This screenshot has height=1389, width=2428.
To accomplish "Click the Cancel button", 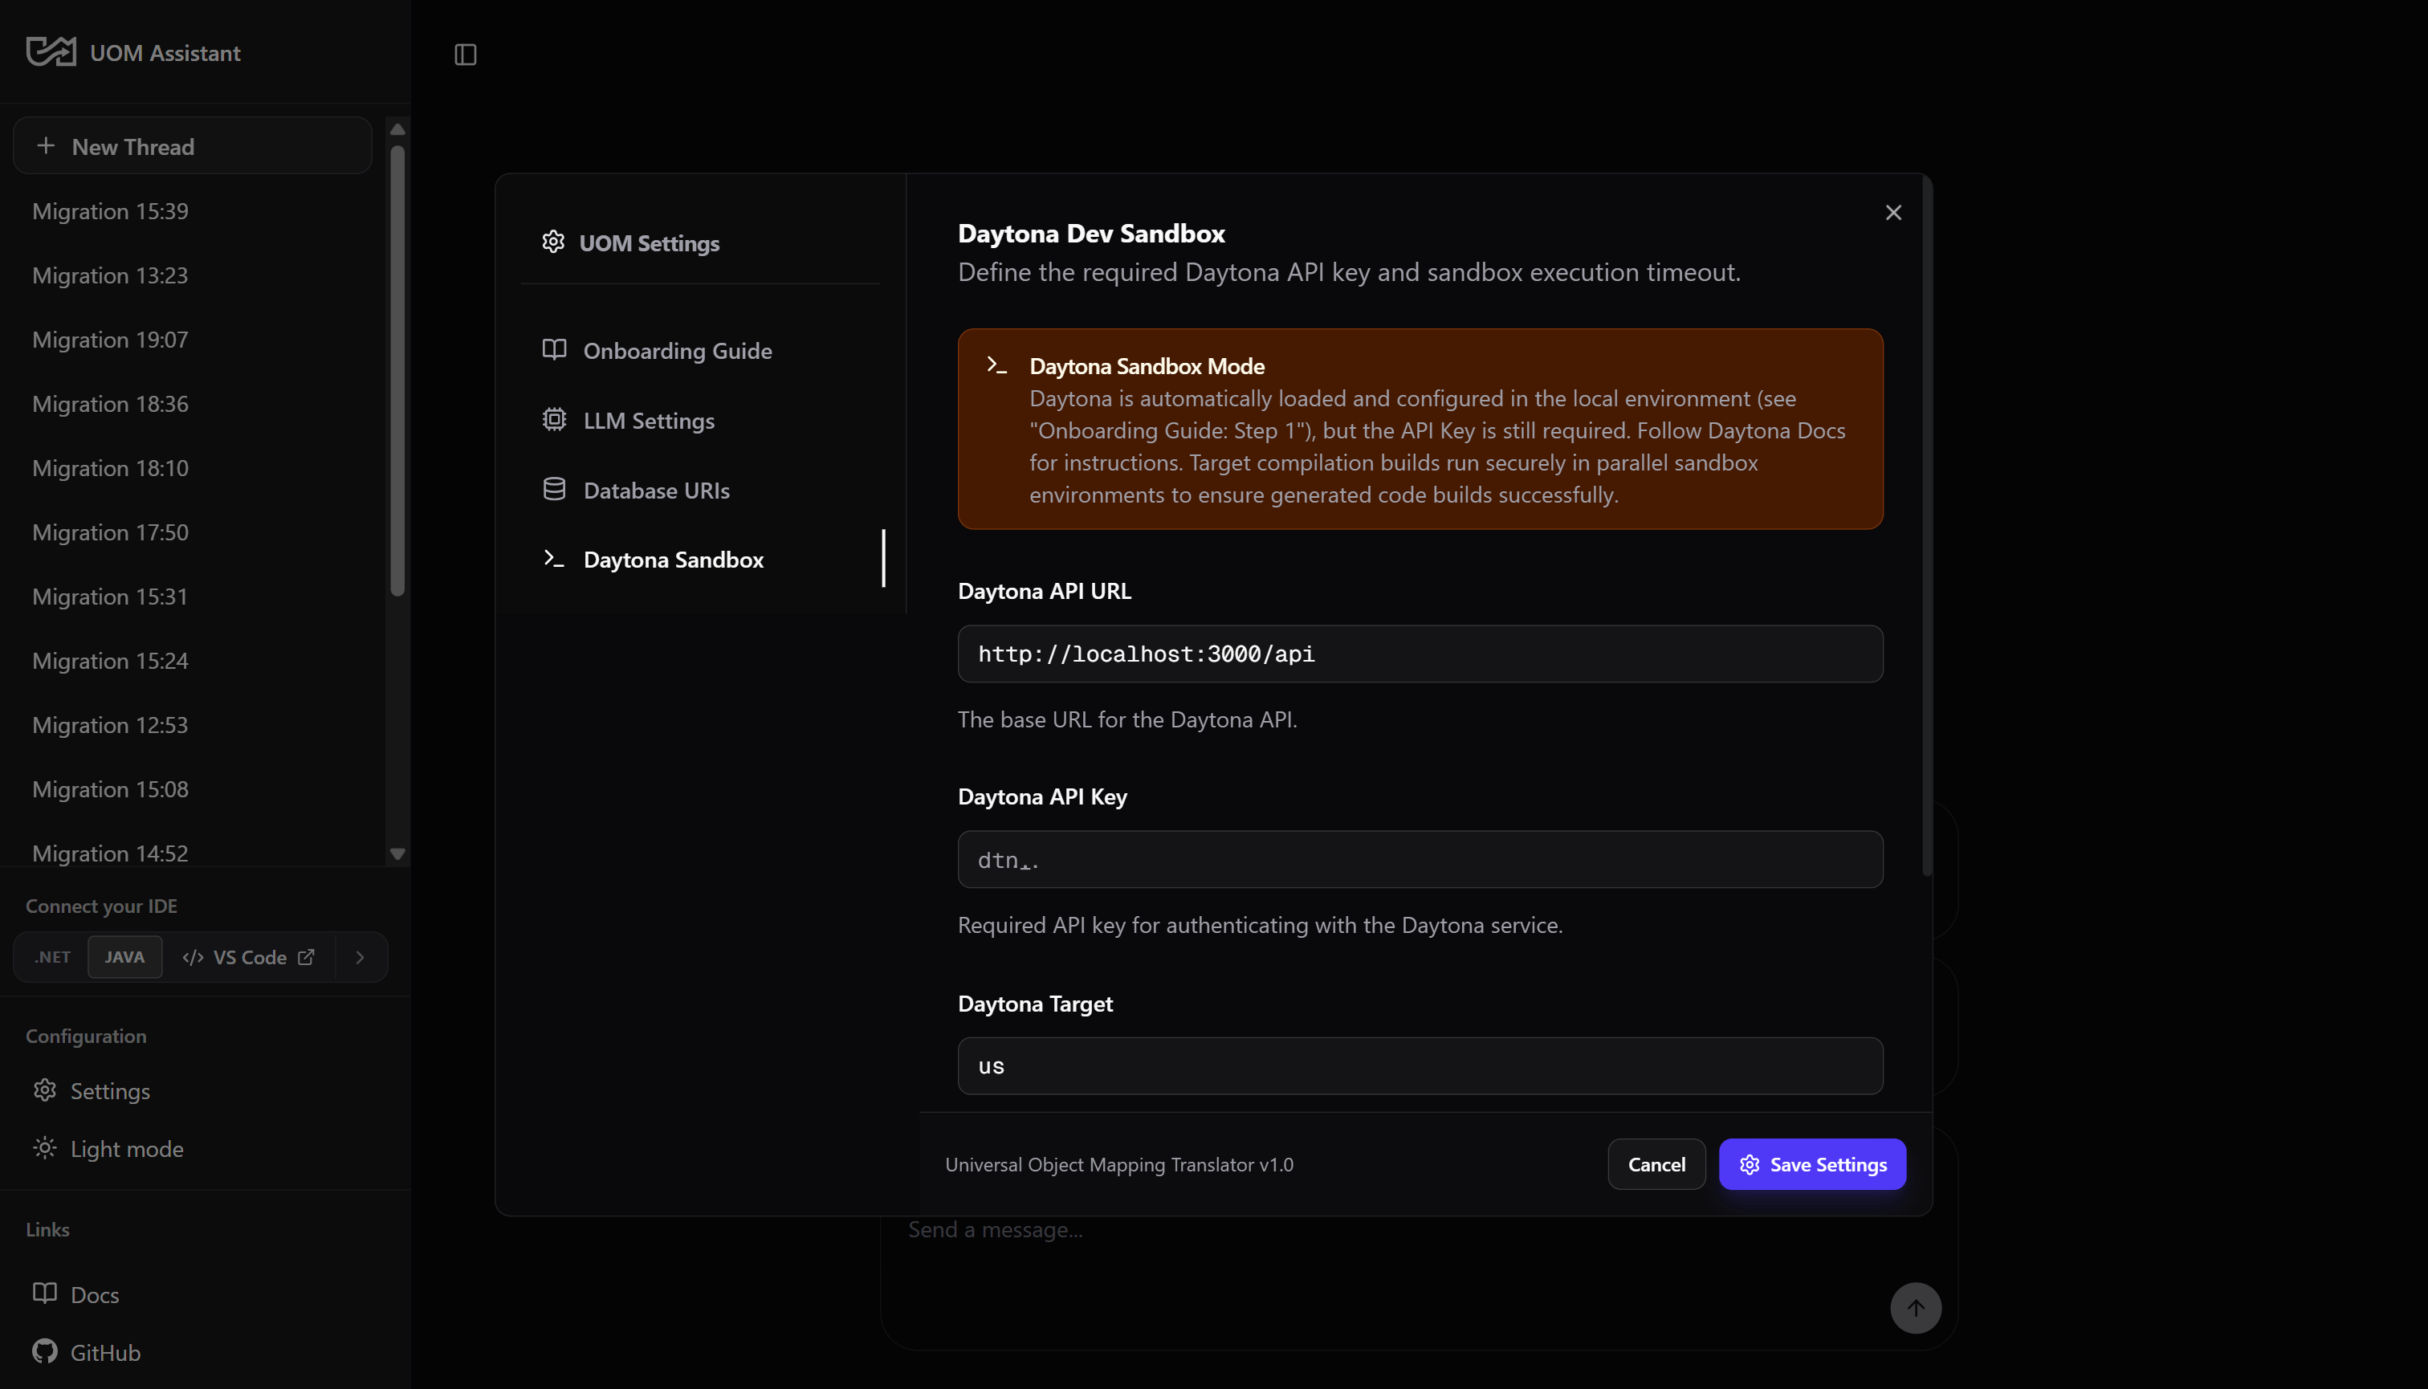I will [1656, 1164].
